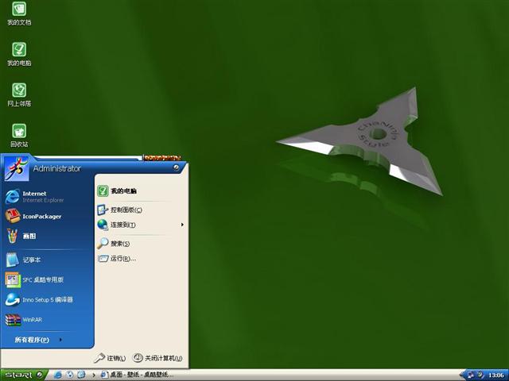Screen dimensions: 509x381
Task: Select 回收站 recycle bin icon
Action: tap(19, 136)
